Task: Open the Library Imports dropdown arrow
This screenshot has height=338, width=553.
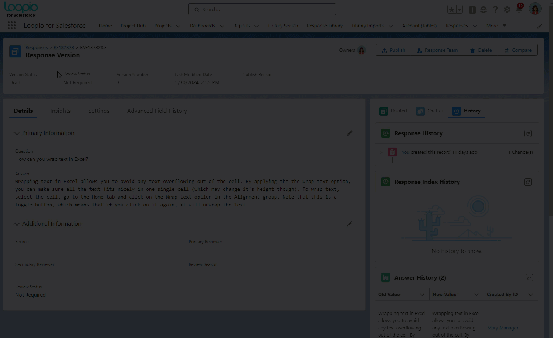Action: tap(391, 26)
